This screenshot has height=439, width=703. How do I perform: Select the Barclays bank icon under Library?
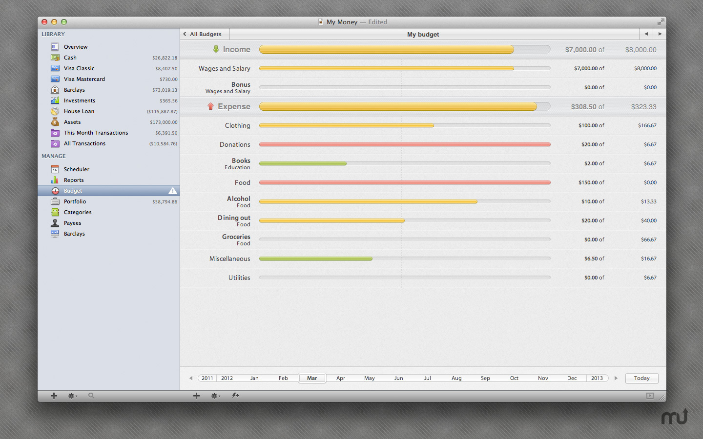click(55, 90)
